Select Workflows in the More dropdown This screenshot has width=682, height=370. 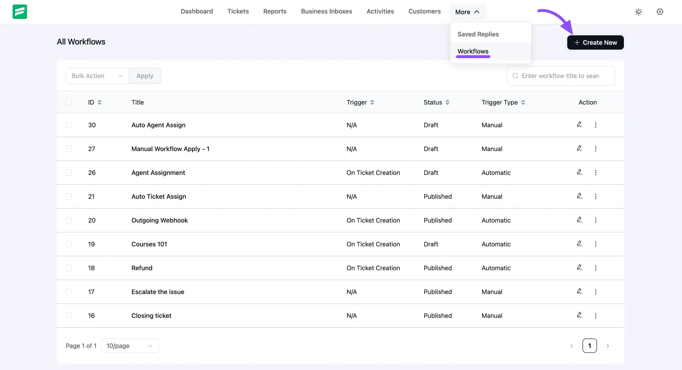click(x=490, y=51)
